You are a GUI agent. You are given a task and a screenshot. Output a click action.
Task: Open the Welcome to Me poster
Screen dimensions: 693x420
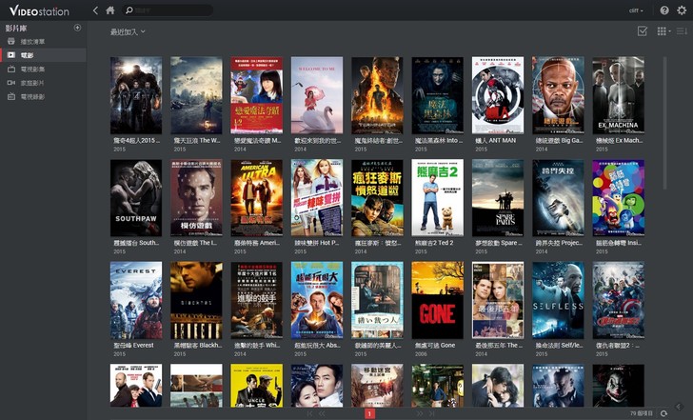point(317,95)
